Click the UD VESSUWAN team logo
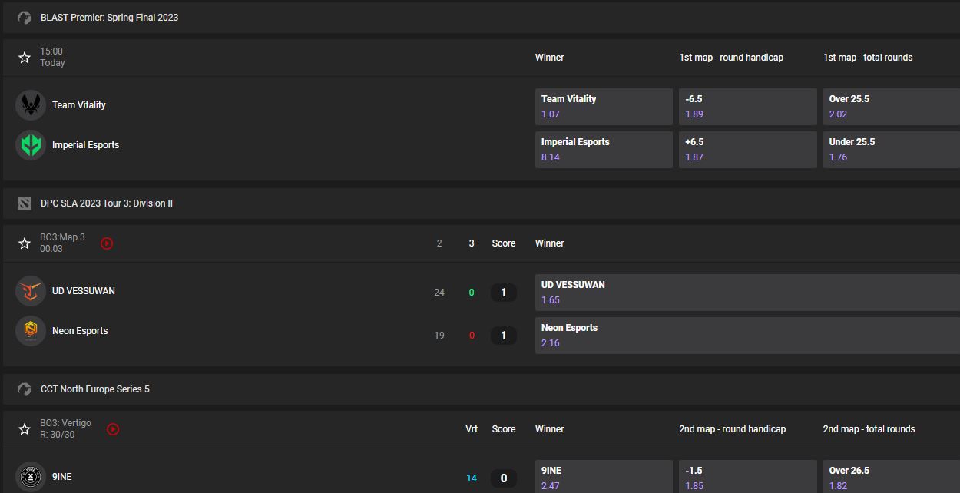 [31, 291]
